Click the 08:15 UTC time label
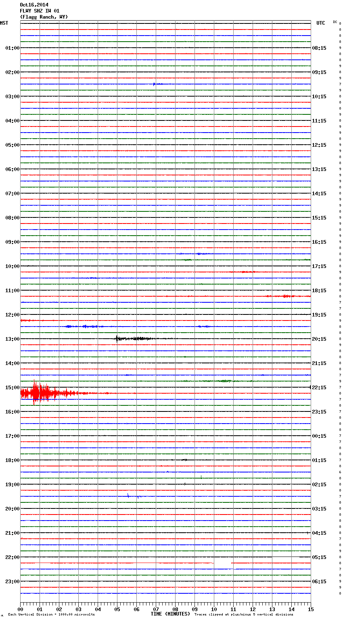 [x=319, y=48]
